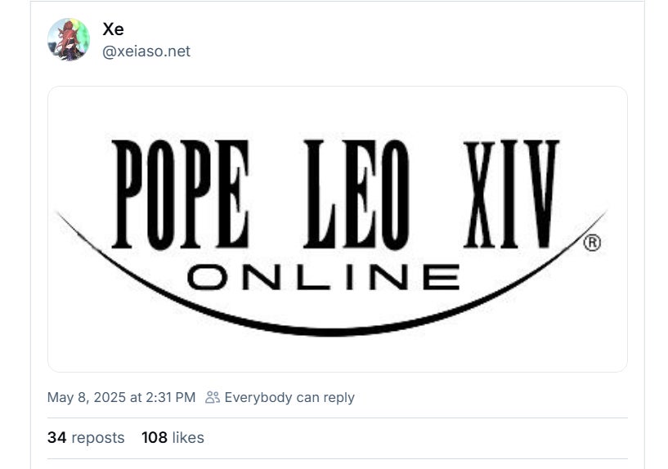Click the 2:31 PM time text
Screen dimensions: 668x469
coord(170,398)
